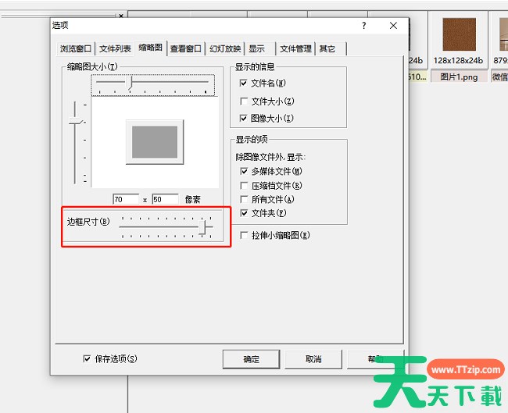The width and height of the screenshot is (508, 413).
Task: Go to the 显示 tab
Action: point(256,49)
